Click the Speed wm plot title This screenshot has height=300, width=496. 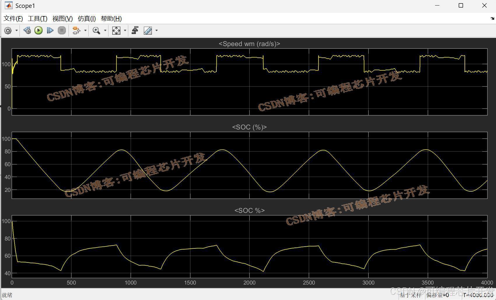(x=249, y=44)
